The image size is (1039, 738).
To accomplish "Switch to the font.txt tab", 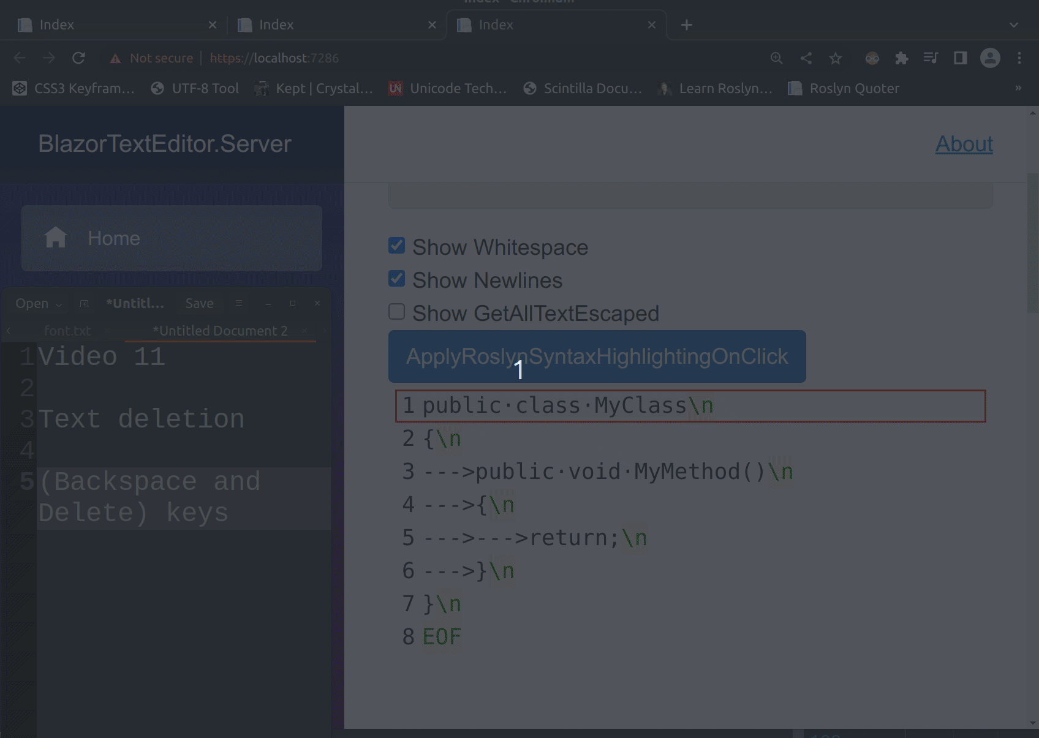I will pos(67,330).
